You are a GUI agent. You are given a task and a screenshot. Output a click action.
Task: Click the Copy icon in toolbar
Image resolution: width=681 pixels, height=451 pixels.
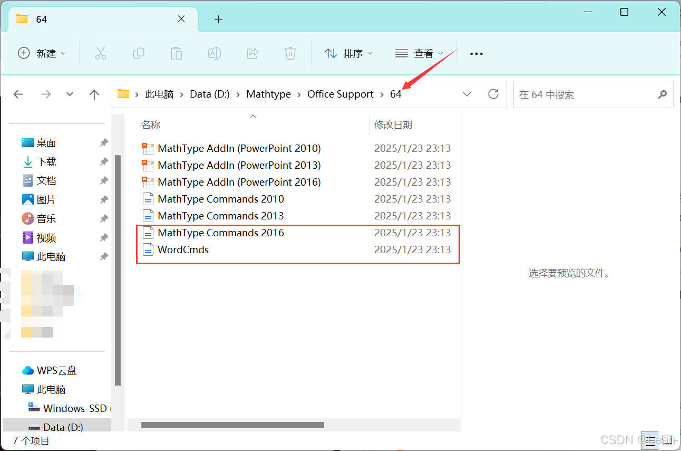point(139,53)
